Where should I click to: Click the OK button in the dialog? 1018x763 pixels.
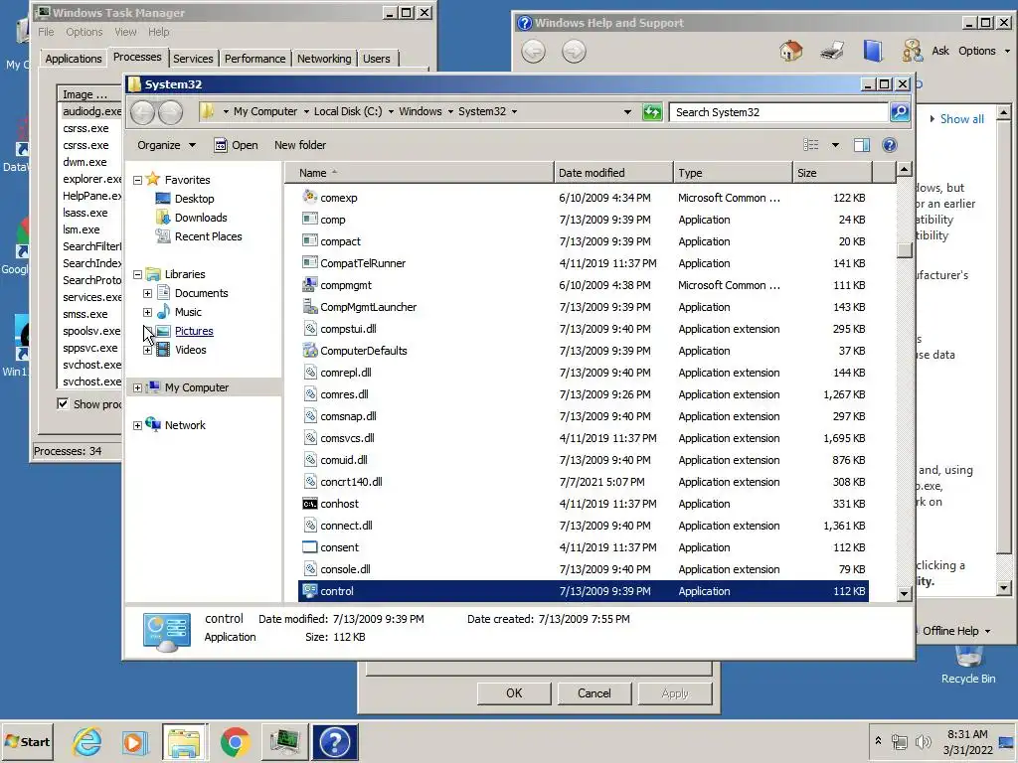tap(514, 692)
